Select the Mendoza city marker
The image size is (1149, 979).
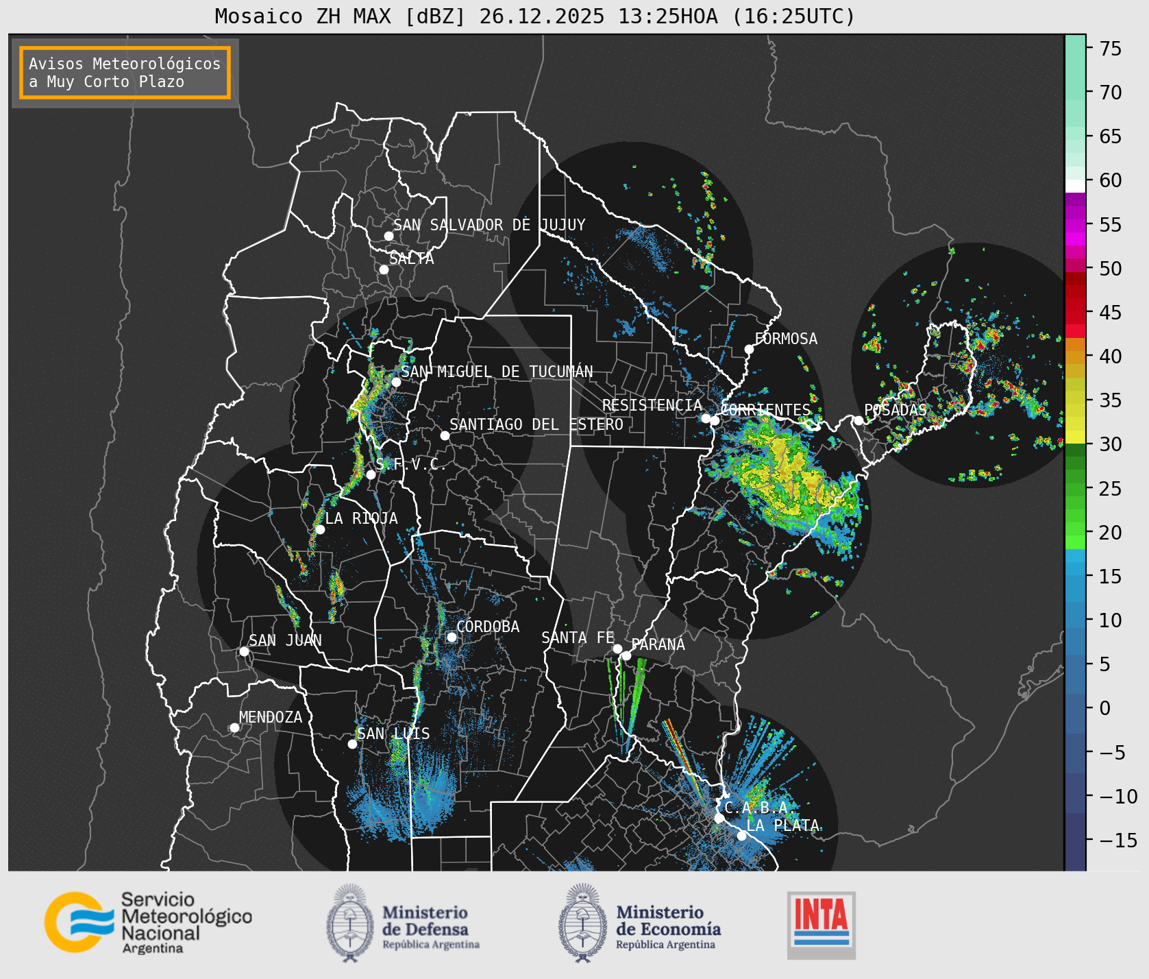pos(234,727)
